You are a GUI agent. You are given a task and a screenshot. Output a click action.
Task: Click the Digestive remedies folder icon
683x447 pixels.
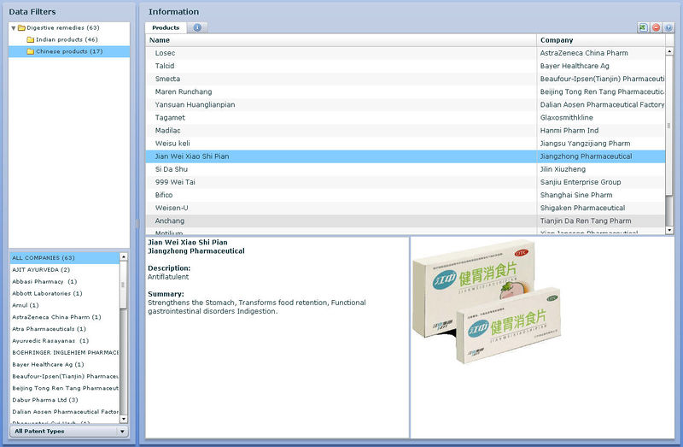[x=21, y=28]
